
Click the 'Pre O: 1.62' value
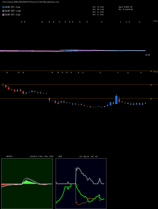pos(98,7)
